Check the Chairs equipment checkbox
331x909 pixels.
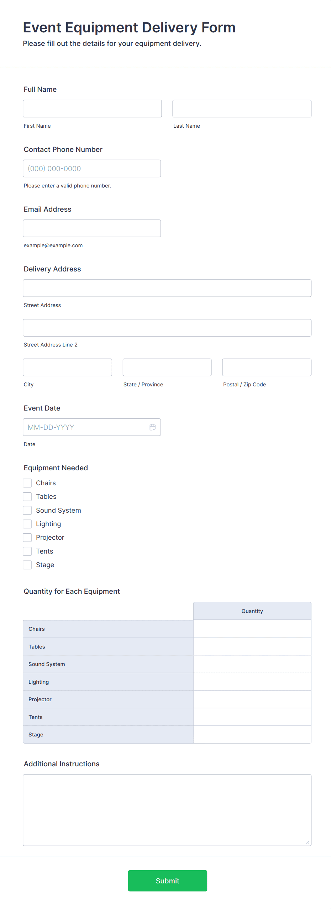click(x=27, y=483)
